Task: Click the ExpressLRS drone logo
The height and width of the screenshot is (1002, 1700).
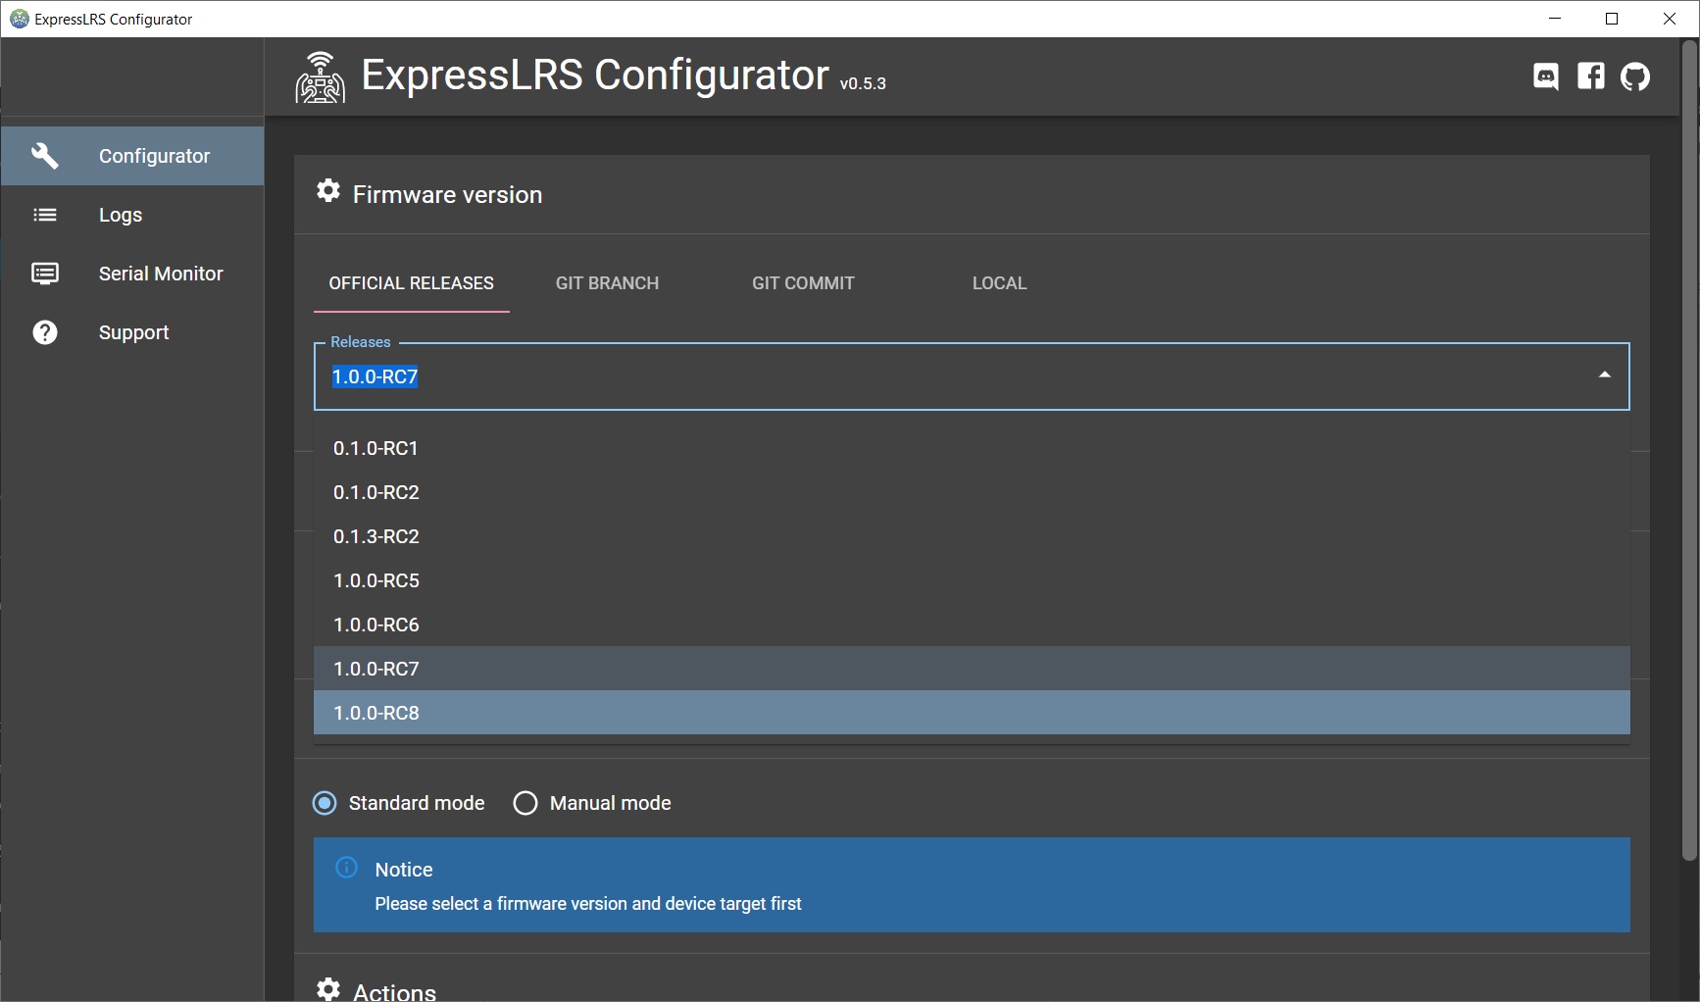Action: (x=321, y=77)
